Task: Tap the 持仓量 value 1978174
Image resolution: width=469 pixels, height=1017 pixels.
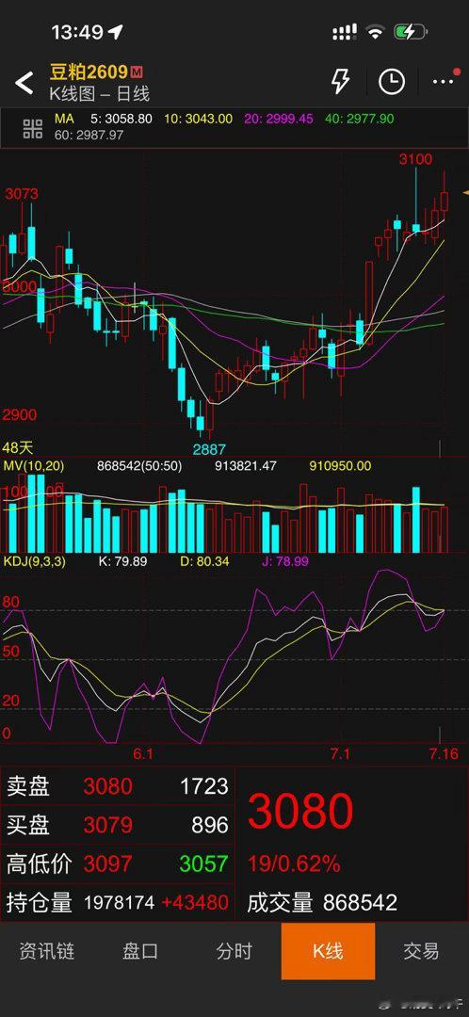Action: [120, 902]
